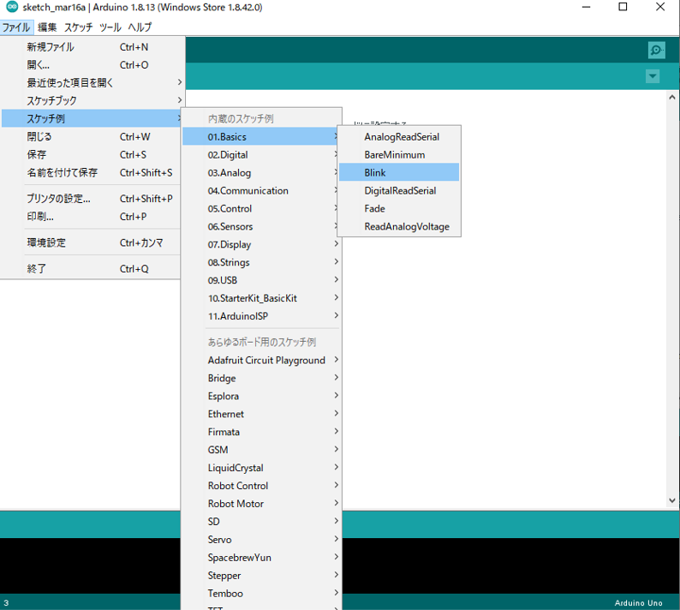The height and width of the screenshot is (610, 680).
Task: Open BareMinimum example sketch
Action: tap(399, 154)
